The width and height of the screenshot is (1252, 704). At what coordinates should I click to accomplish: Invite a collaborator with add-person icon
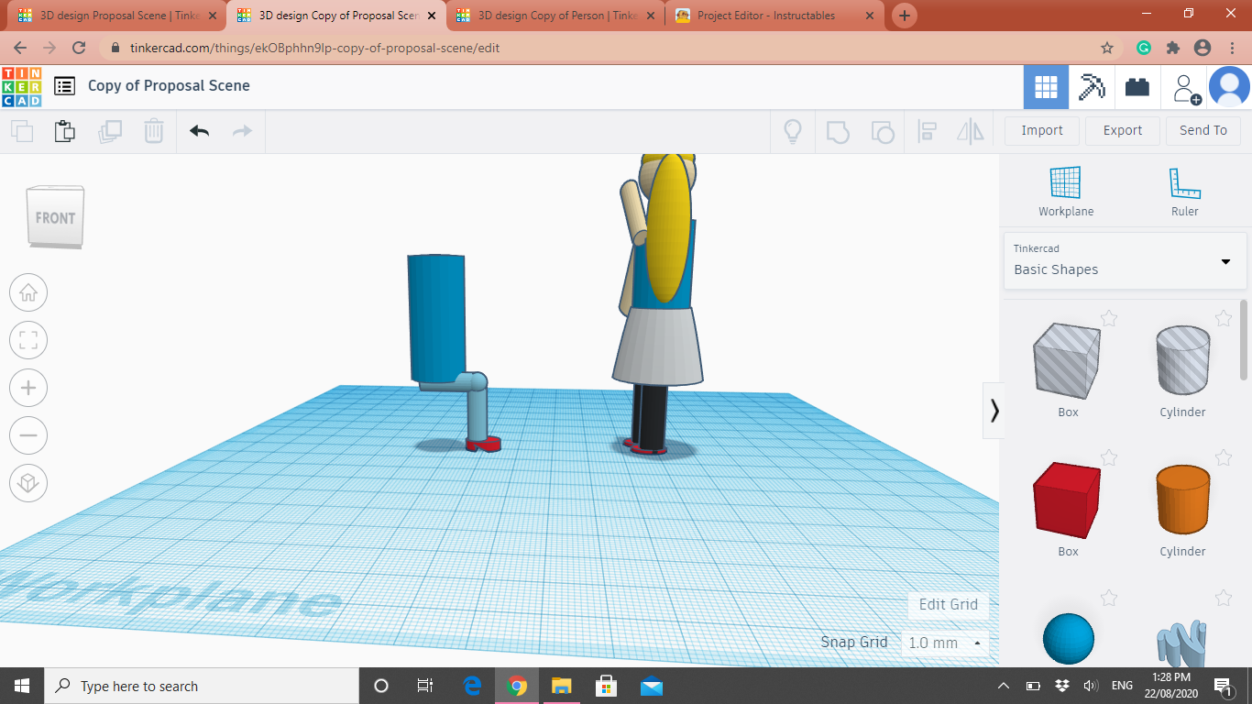pos(1187,88)
